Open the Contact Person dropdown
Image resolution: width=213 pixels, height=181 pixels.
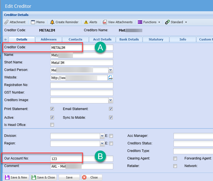110,70
